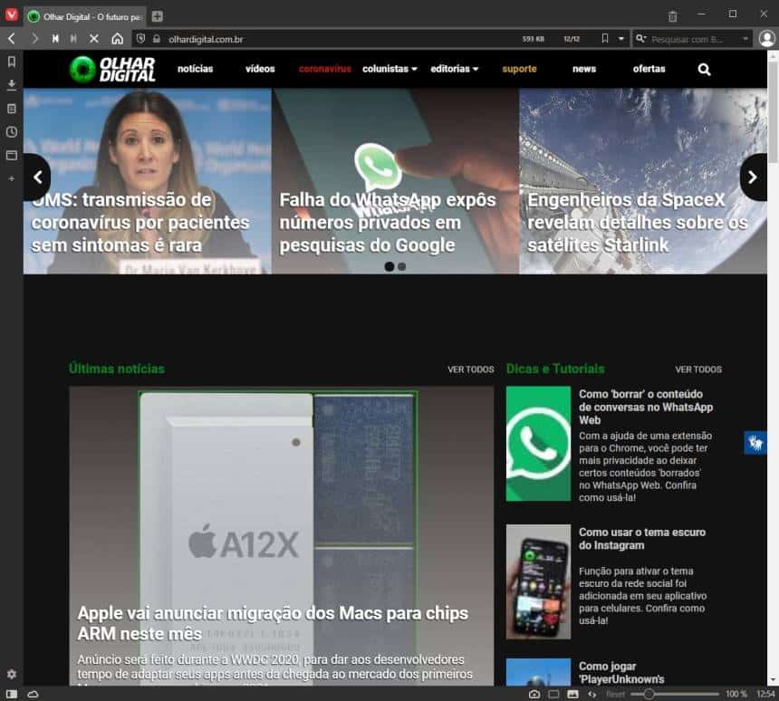The image size is (779, 701).
Task: Open the user profile avatar
Action: pyautogui.click(x=767, y=38)
